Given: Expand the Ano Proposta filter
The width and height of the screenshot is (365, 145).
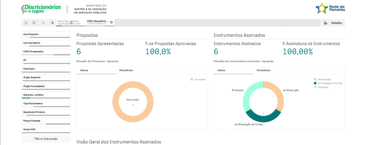Looking at the screenshot, I should tap(46, 34).
